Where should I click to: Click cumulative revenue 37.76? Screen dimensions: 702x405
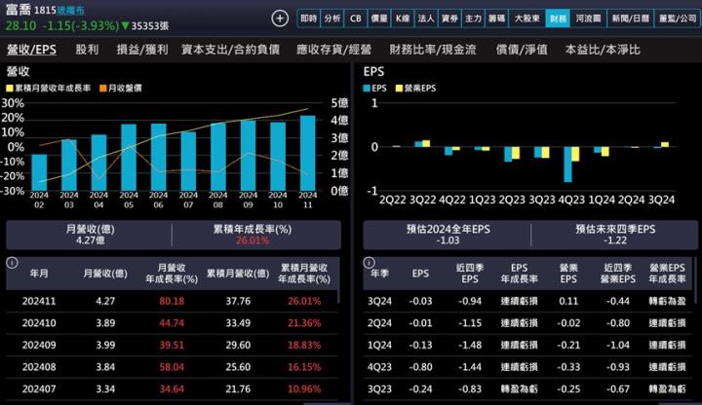pyautogui.click(x=238, y=301)
